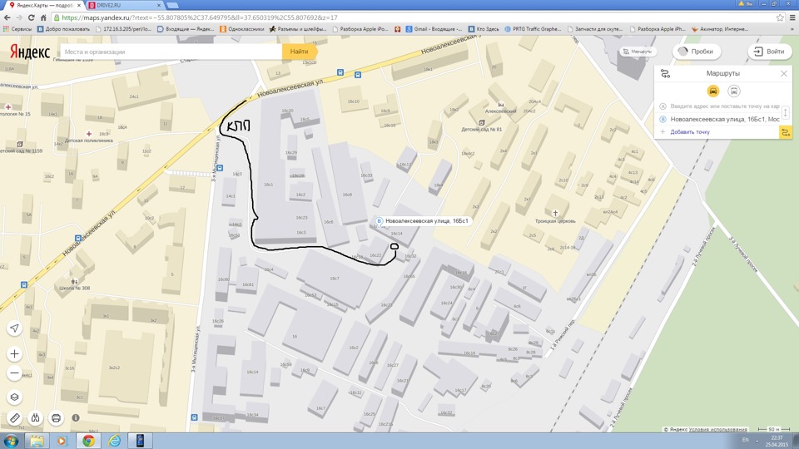Switch to the DRIVE2.RU browser tab
The height and width of the screenshot is (449, 799).
click(x=122, y=5)
